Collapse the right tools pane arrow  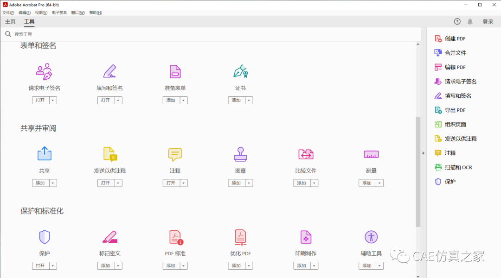tap(424, 153)
